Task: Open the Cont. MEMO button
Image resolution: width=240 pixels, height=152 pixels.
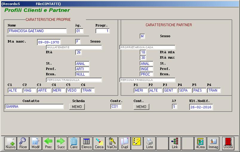Action: coord(141,107)
